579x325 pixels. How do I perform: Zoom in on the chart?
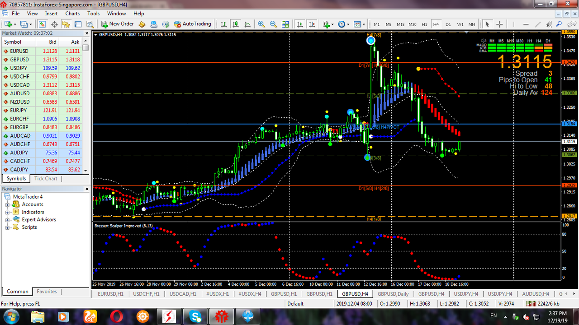(261, 24)
